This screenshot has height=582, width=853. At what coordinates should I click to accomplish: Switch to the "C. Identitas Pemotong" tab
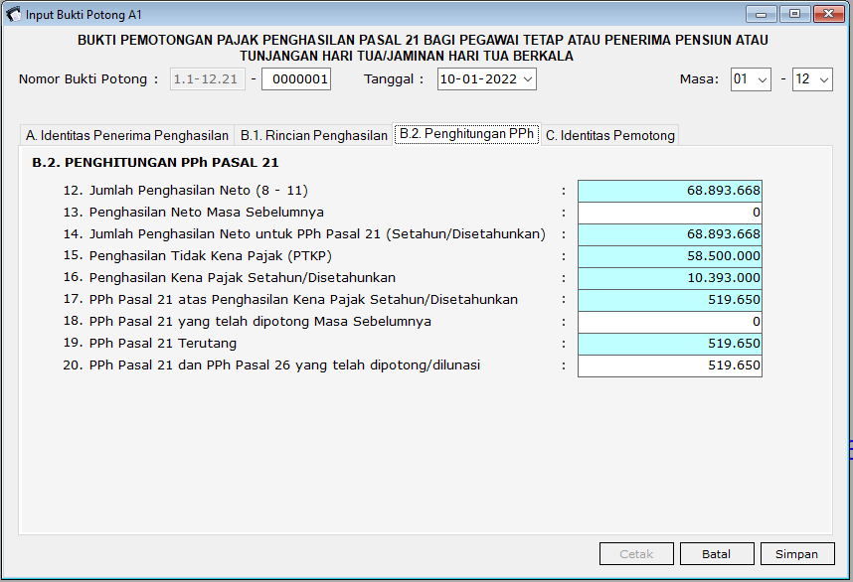click(611, 134)
